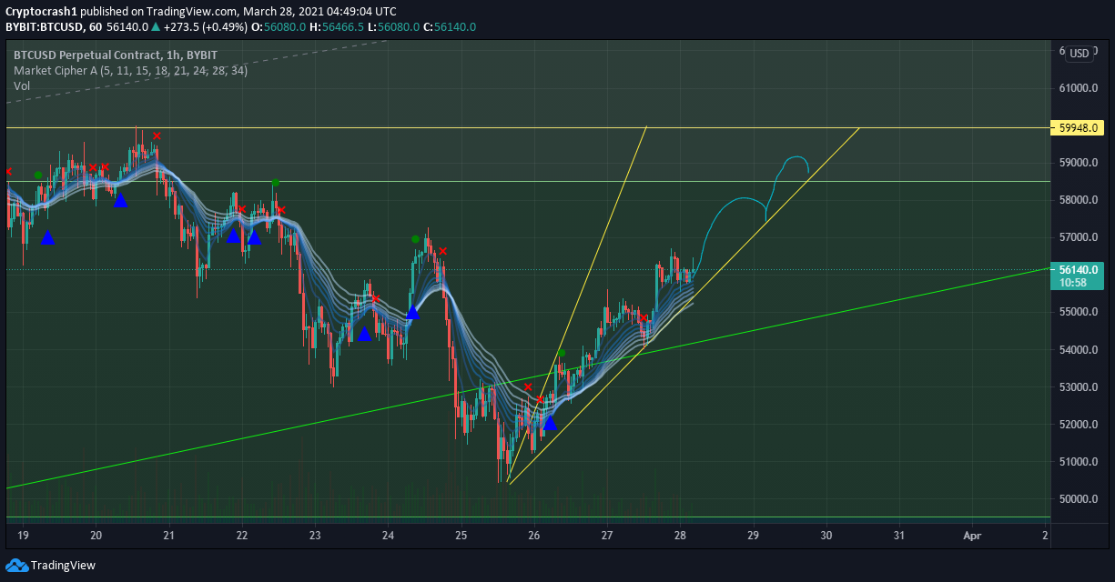Click the date 20 on time axis
1115x582 pixels.
click(96, 536)
